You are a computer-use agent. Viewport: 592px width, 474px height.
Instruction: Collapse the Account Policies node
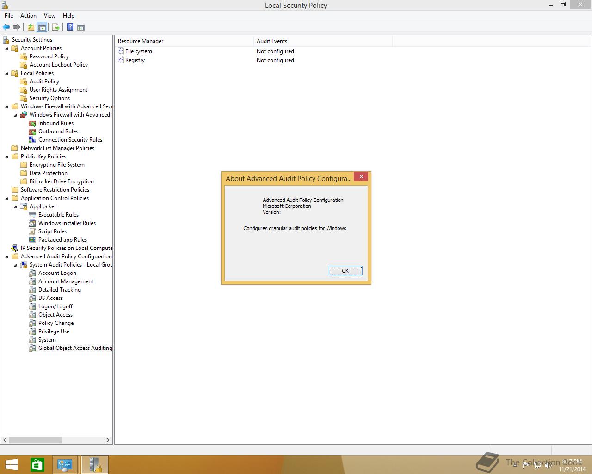6,48
